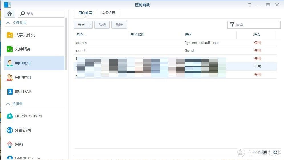
Task: Click the 新增 button
Action: 81,25
